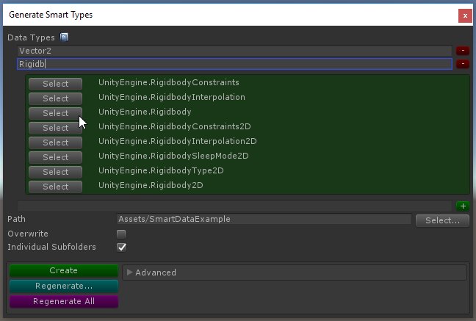Screen dimensions: 476x321
Task: Click the purple Regenerate All button
Action: pos(63,301)
